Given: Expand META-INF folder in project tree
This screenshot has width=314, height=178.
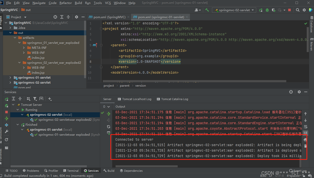Looking at the screenshot, I should coord(24,48).
